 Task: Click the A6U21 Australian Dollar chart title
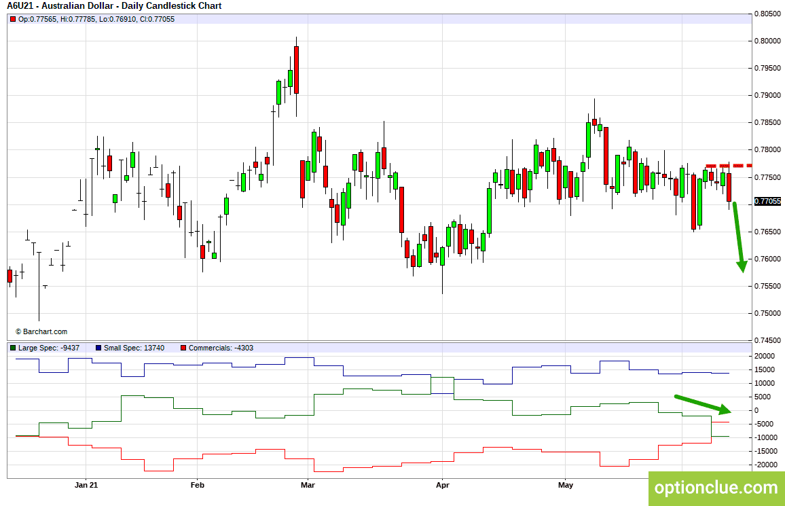[x=114, y=6]
